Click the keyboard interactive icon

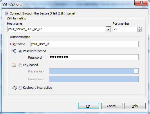pyautogui.click(x=15, y=88)
